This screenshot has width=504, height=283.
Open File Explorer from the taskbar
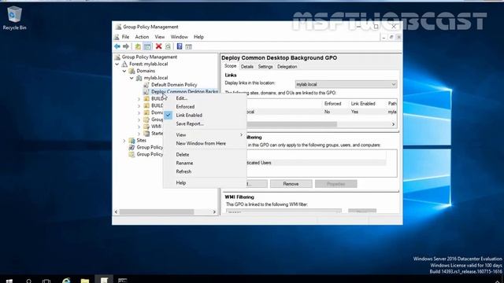pyautogui.click(x=85, y=281)
